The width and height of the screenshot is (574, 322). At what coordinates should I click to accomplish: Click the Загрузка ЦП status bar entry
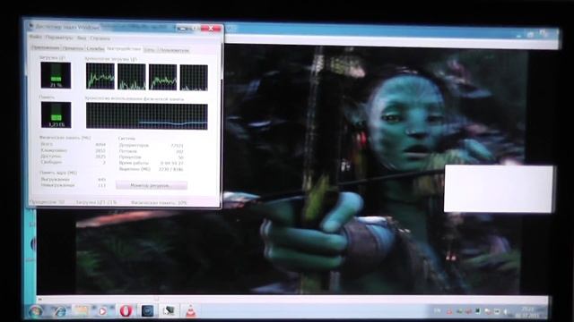click(x=97, y=202)
